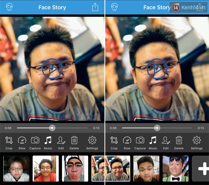Open the Edit face tool in left screen
209x185 pixels.
[61, 143]
